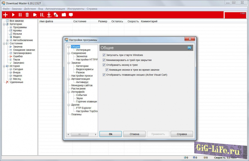The image size is (249, 161).
Task: Click the Start all downloads icon
Action: coord(35,15)
